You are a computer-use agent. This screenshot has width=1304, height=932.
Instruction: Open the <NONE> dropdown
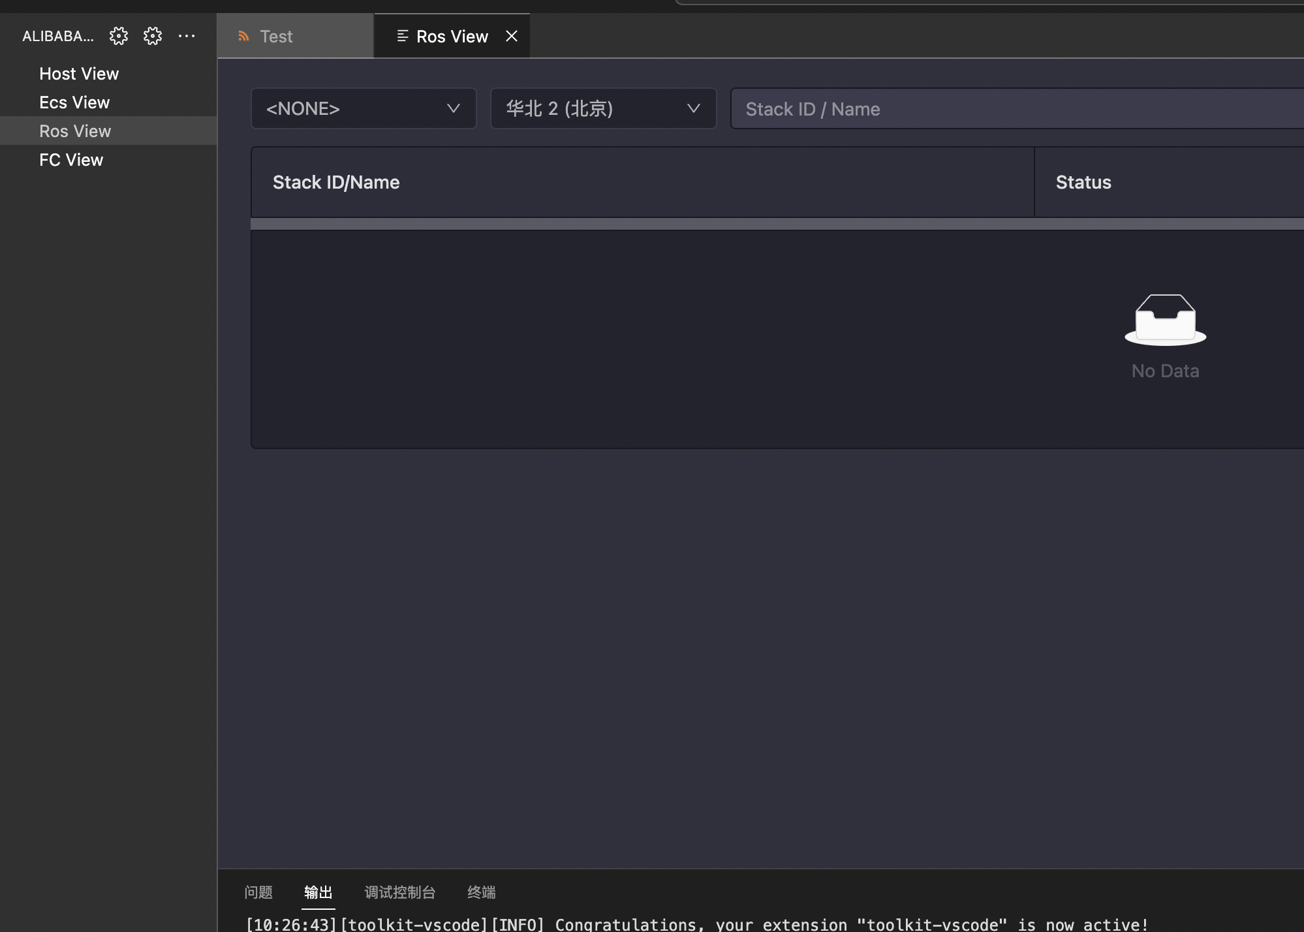[364, 108]
